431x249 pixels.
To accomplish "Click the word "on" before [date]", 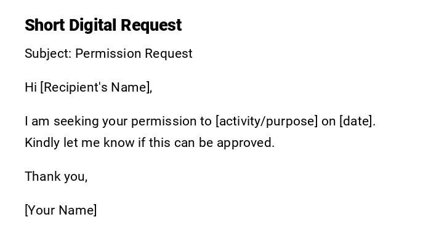I will click(328, 121).
